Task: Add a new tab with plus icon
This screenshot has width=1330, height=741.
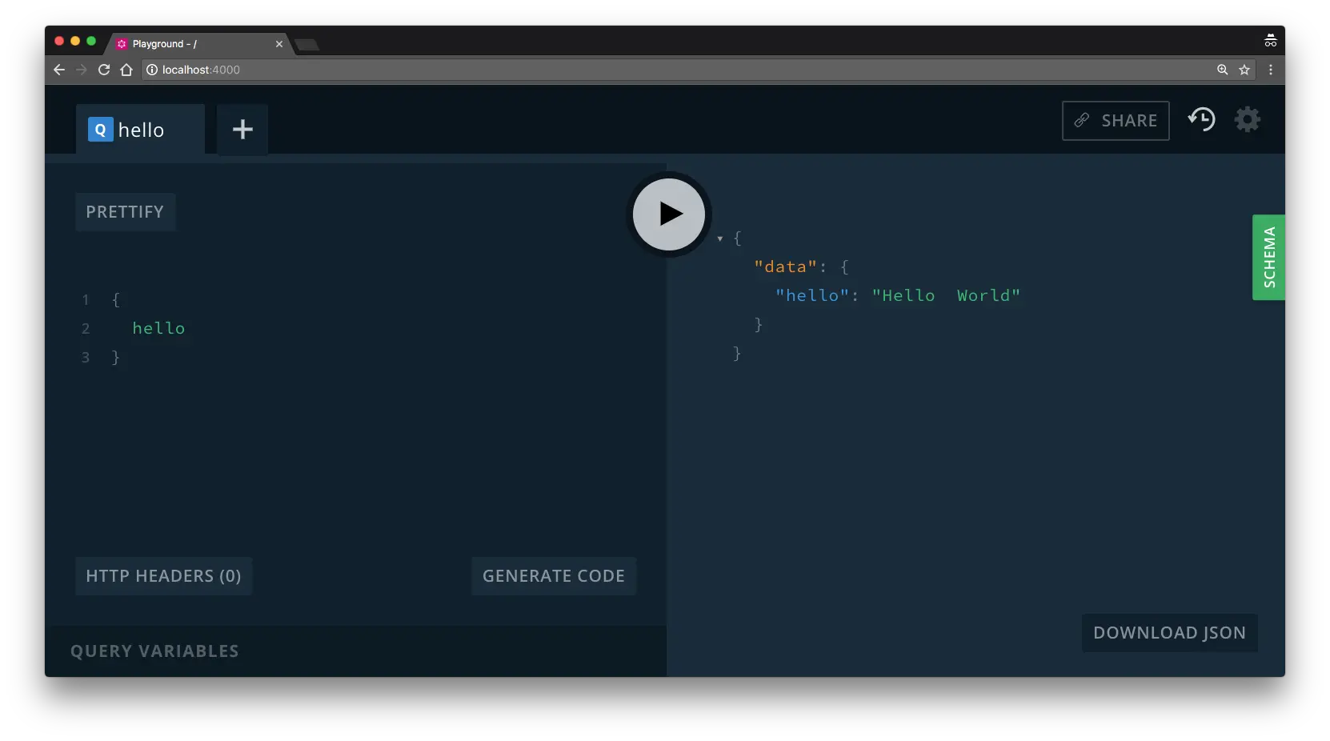Action: point(242,129)
